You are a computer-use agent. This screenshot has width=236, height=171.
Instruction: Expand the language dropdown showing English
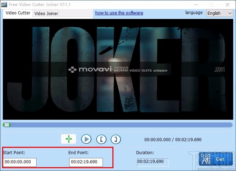[x=219, y=13]
